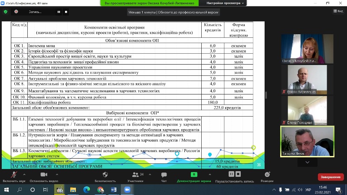Screen dimensions: 347x195
Task: Click muted mic icon on Роман Кириленко
Action: (284, 91)
